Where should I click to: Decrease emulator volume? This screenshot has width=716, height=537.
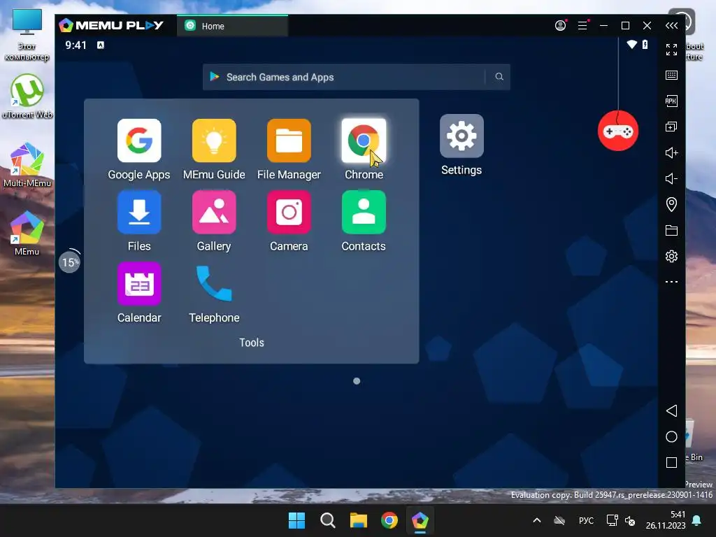(671, 178)
